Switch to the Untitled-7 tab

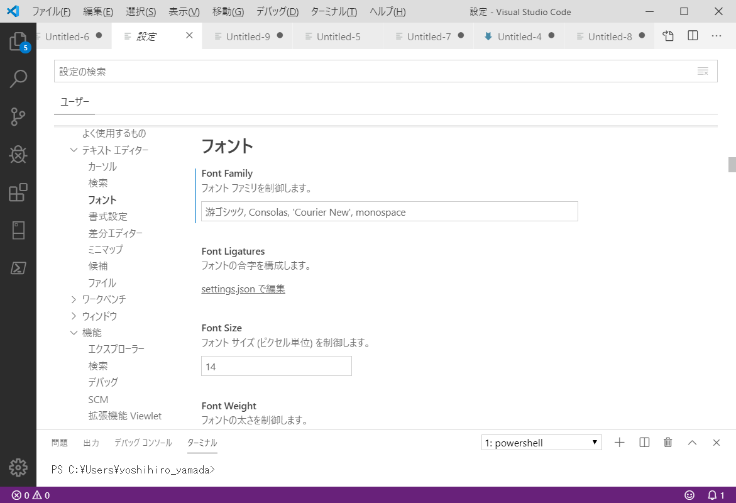coord(429,36)
